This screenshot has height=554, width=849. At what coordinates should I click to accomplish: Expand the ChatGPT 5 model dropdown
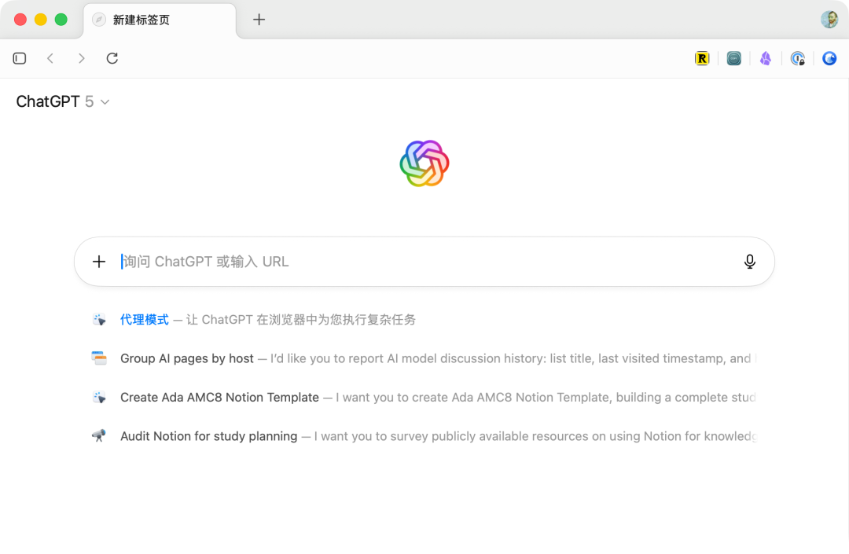click(63, 101)
